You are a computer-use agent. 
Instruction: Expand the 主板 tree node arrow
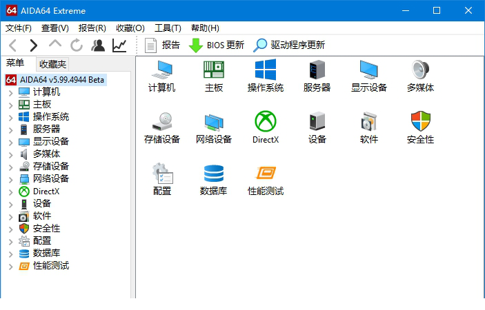tap(11, 105)
